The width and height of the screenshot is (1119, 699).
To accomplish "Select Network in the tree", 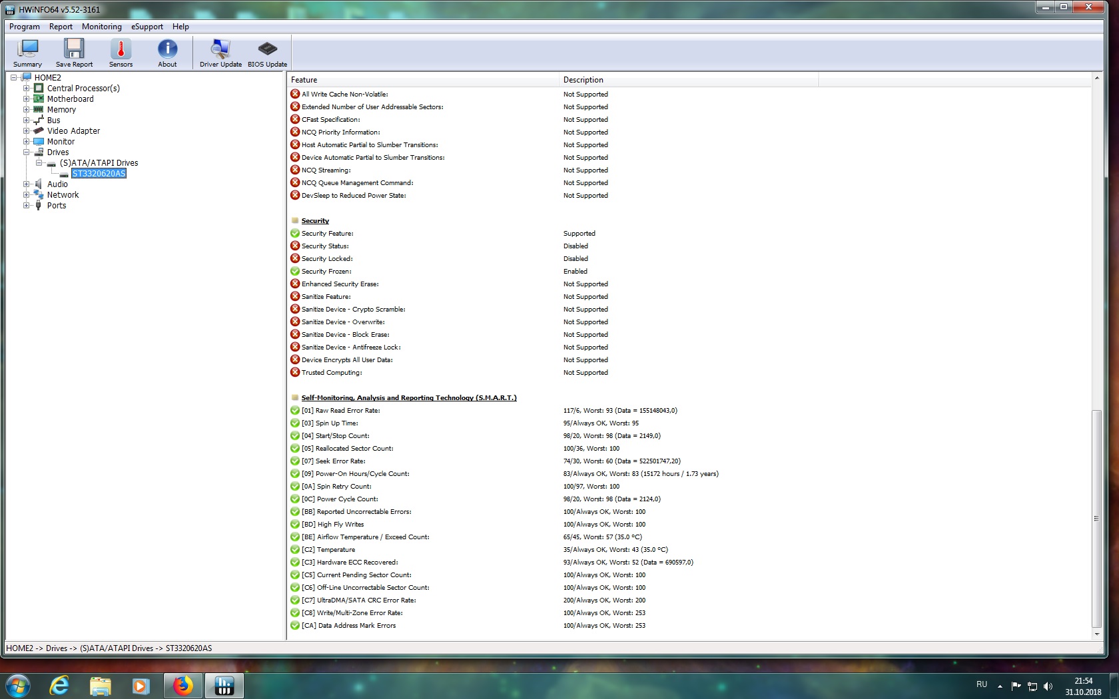I will [x=63, y=194].
